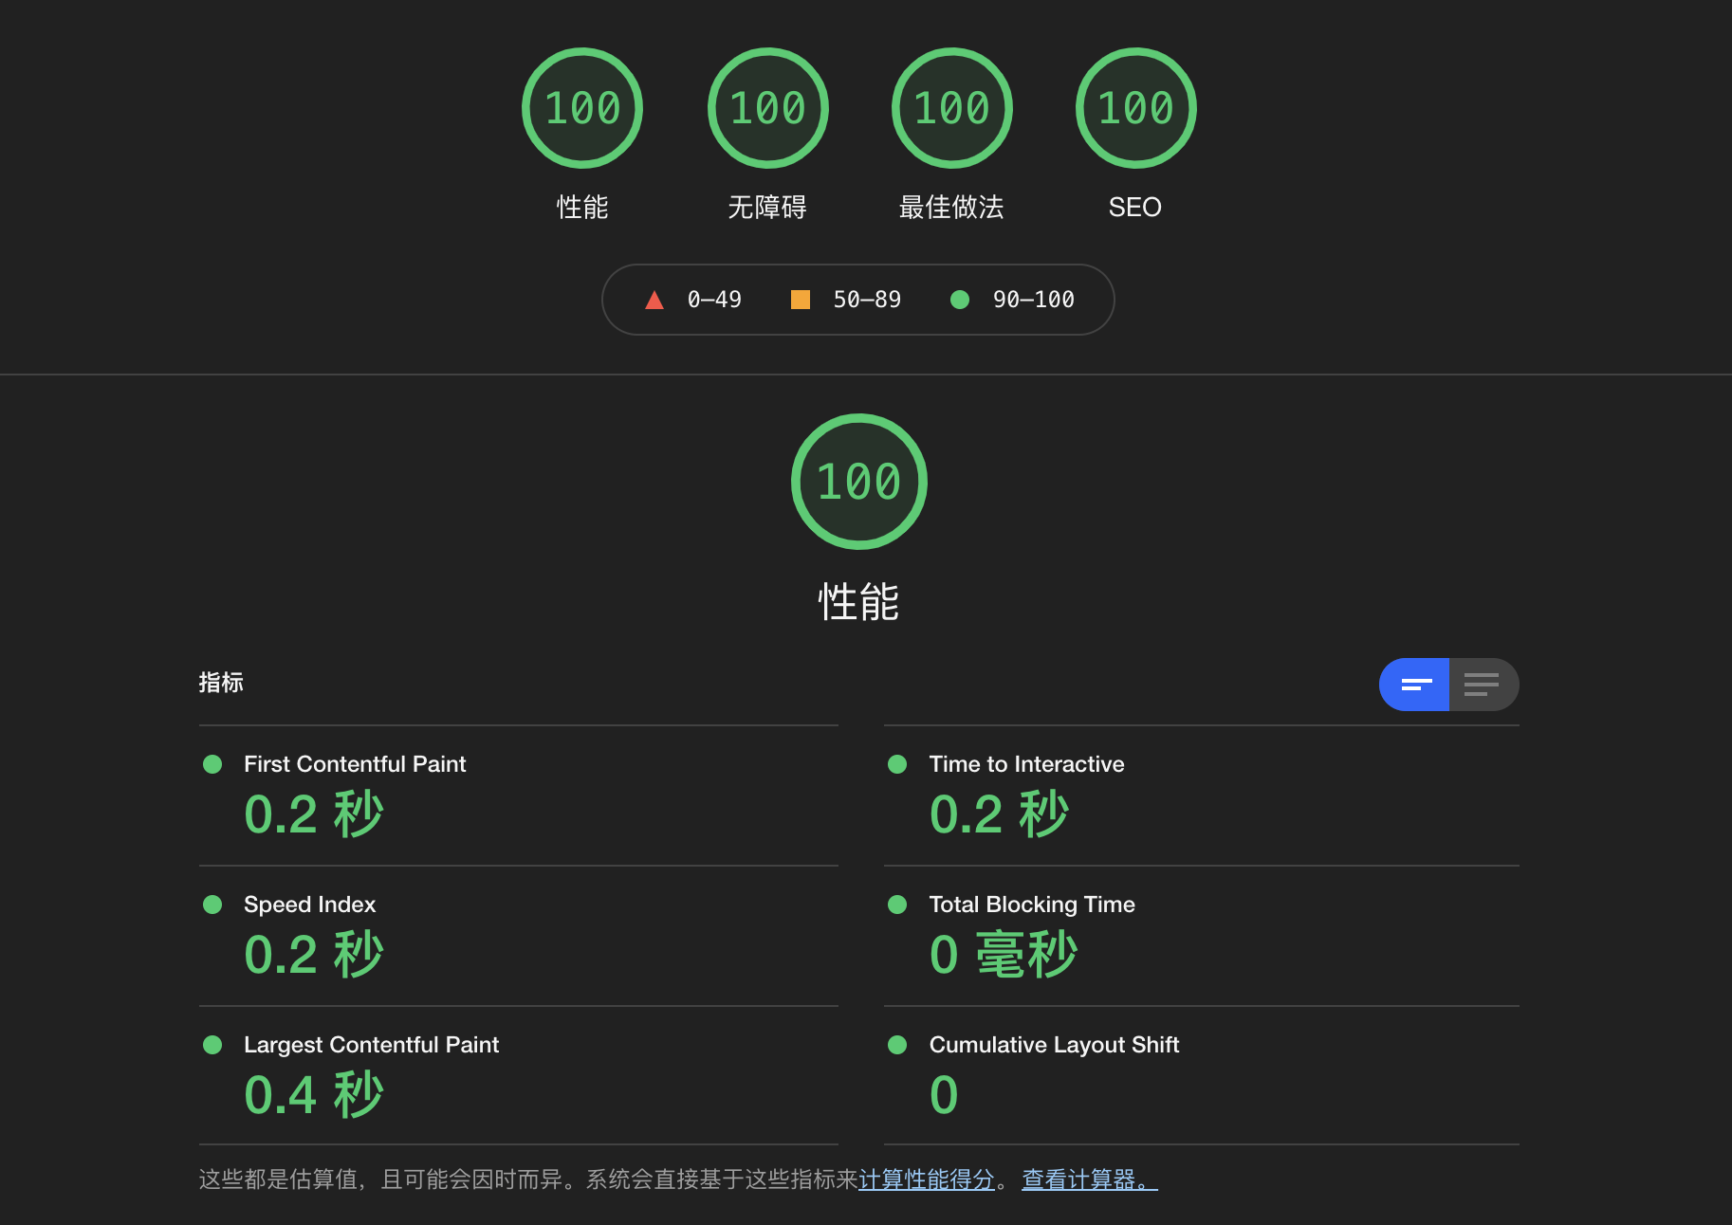Click the green circle 90–100 legend marker

(x=960, y=300)
